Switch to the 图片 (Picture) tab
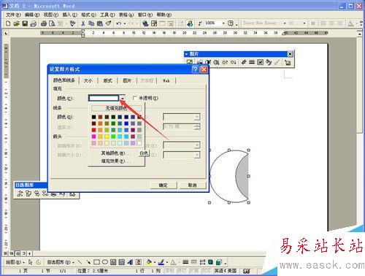The image size is (365, 276). tap(127, 80)
